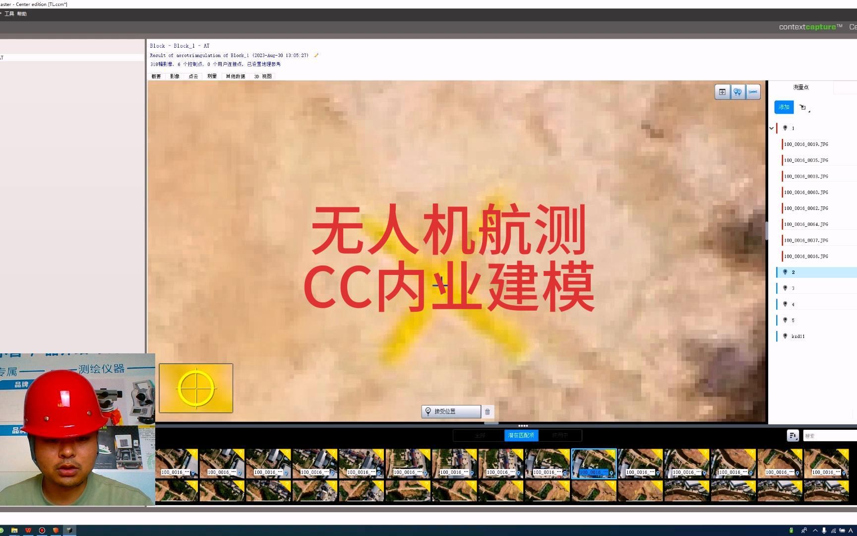The width and height of the screenshot is (857, 536).
Task: Click the 添加 button to add a measurement point
Action: (x=784, y=107)
